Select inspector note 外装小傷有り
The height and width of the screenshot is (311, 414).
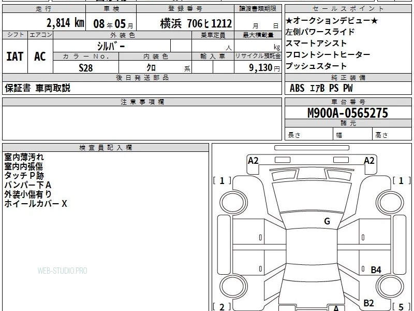[28, 194]
